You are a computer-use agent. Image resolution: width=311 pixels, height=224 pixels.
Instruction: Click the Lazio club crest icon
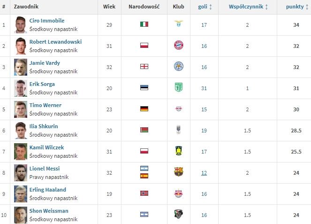pos(178,24)
